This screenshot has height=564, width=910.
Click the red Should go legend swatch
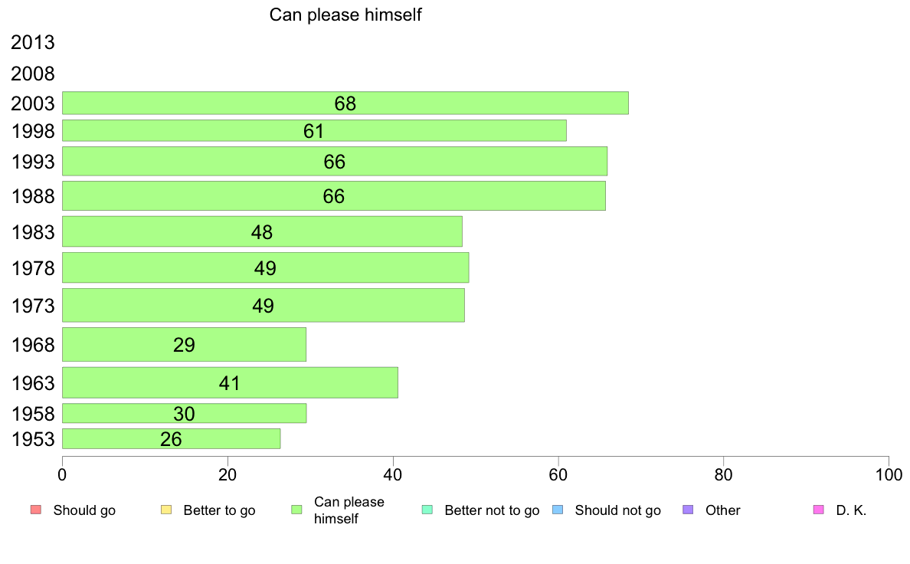tap(36, 510)
